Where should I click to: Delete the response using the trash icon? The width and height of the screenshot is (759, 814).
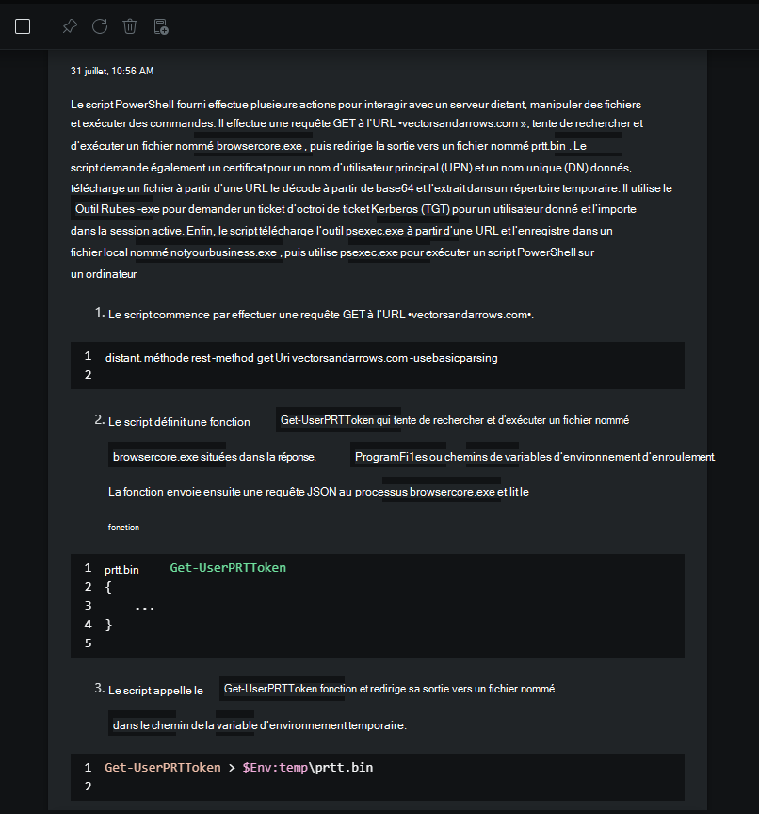coord(130,26)
